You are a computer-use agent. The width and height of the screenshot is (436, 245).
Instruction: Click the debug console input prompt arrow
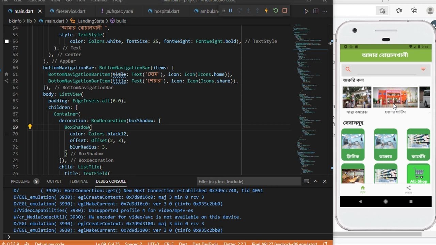pos(9,237)
